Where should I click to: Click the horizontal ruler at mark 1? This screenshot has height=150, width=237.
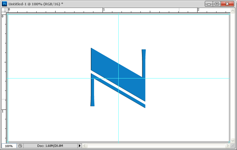(x=104, y=10)
